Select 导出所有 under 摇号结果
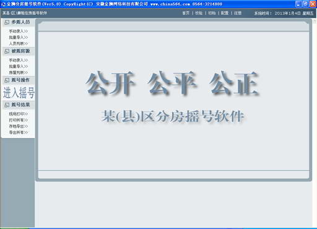This screenshot has height=229, width=317. (19, 133)
